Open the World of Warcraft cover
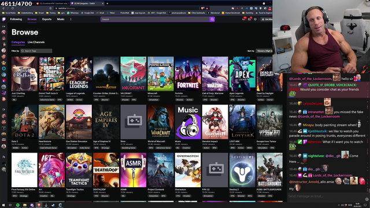The image size is (370, 208). click(161, 122)
